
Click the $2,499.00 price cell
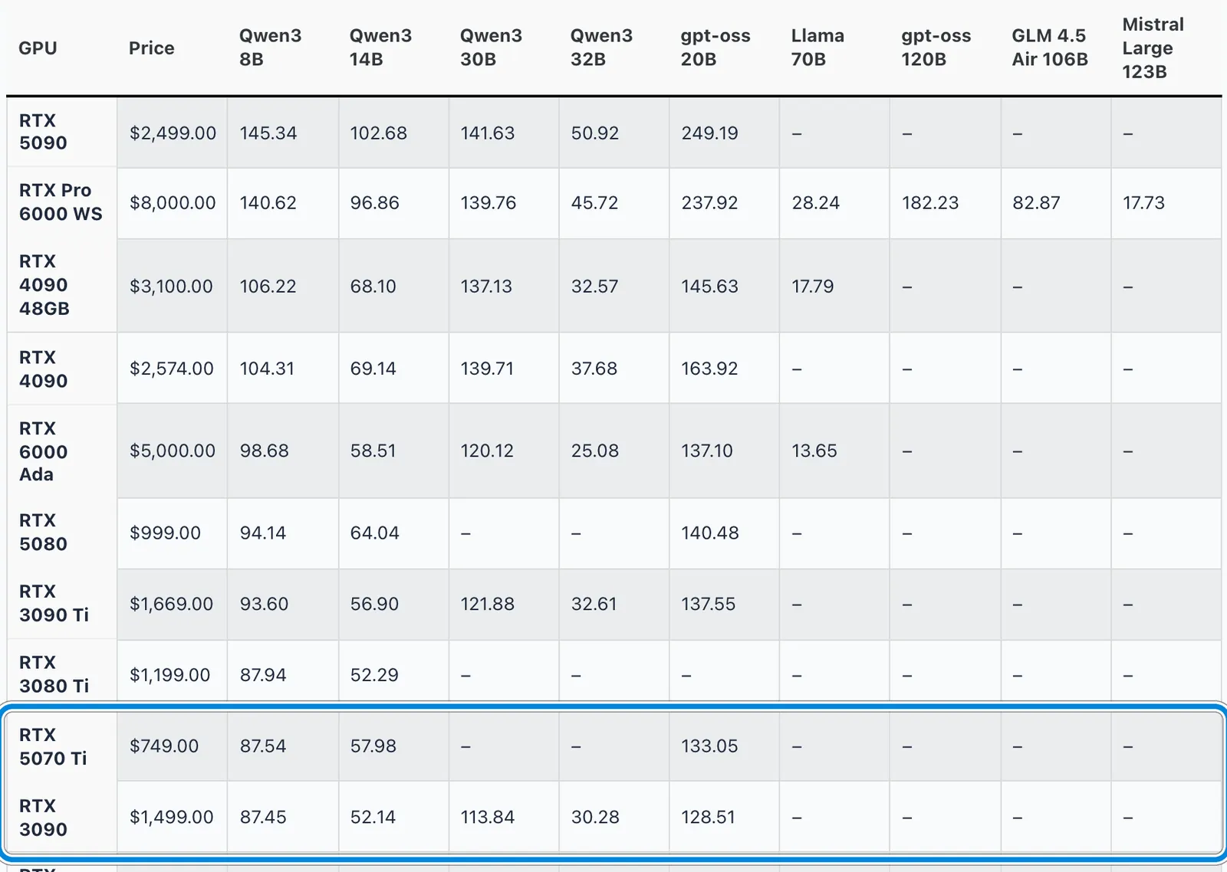pyautogui.click(x=173, y=133)
